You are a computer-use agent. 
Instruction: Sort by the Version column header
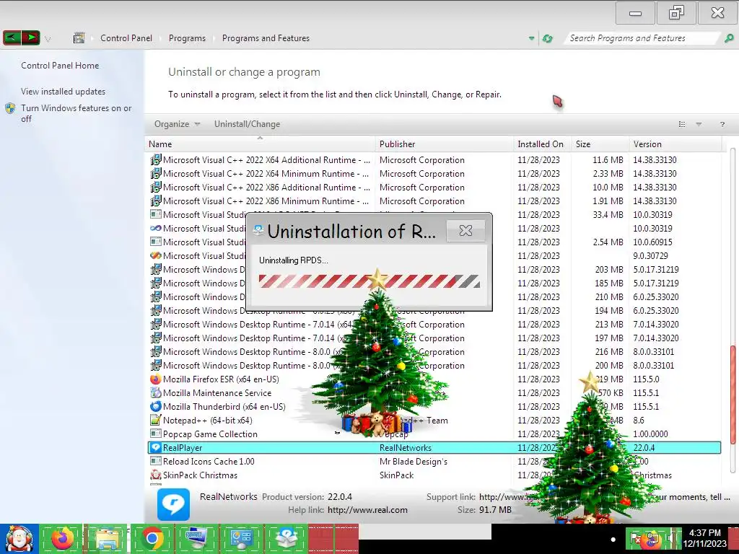675,144
